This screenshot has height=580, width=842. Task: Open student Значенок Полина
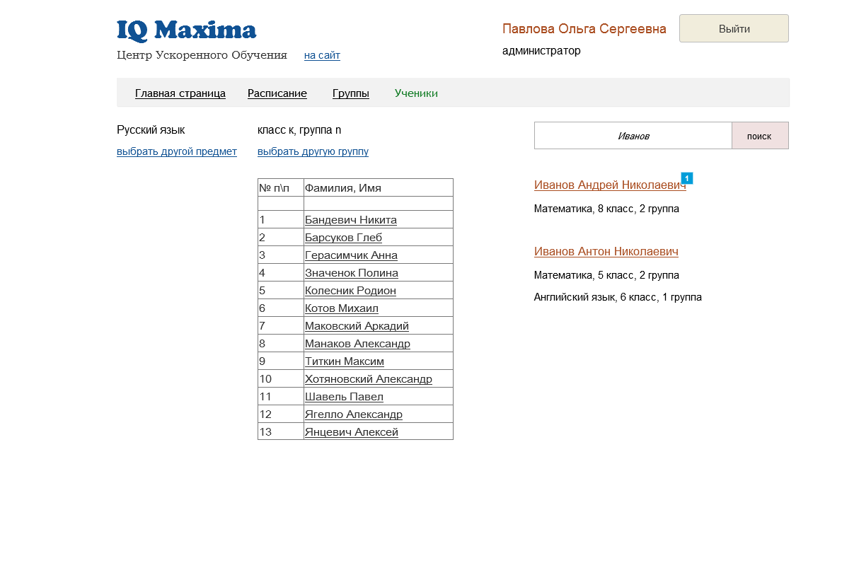[351, 273]
